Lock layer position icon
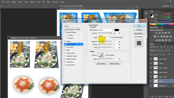The width and height of the screenshot is (174, 98). 161,54
